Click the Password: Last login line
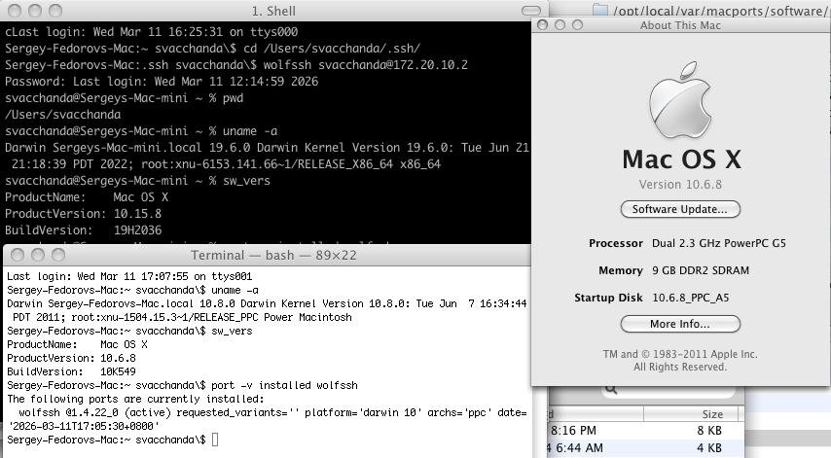 pos(162,82)
